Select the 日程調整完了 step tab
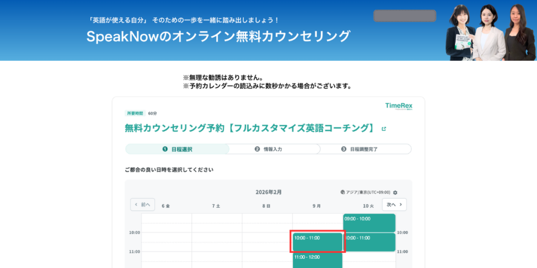Viewport: 537px width, 268px height. pyautogui.click(x=364, y=149)
